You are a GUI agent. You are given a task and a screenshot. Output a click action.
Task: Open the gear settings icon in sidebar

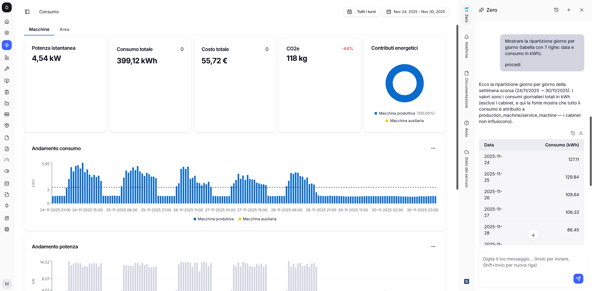tap(7, 33)
